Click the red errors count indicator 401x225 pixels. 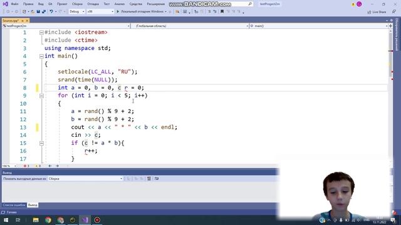(x=26, y=166)
